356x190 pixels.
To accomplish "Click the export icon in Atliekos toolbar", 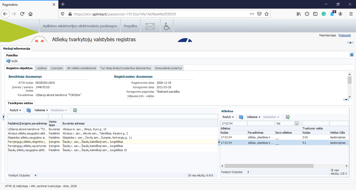I will pyautogui.click(x=288, y=117).
